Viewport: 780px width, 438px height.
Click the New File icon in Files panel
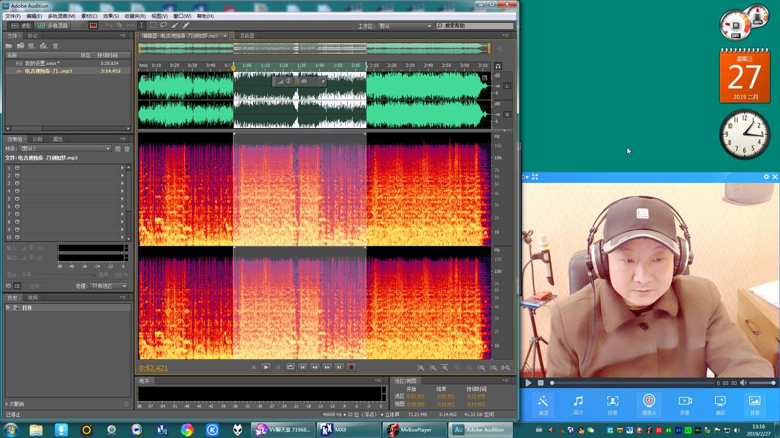pos(31,46)
